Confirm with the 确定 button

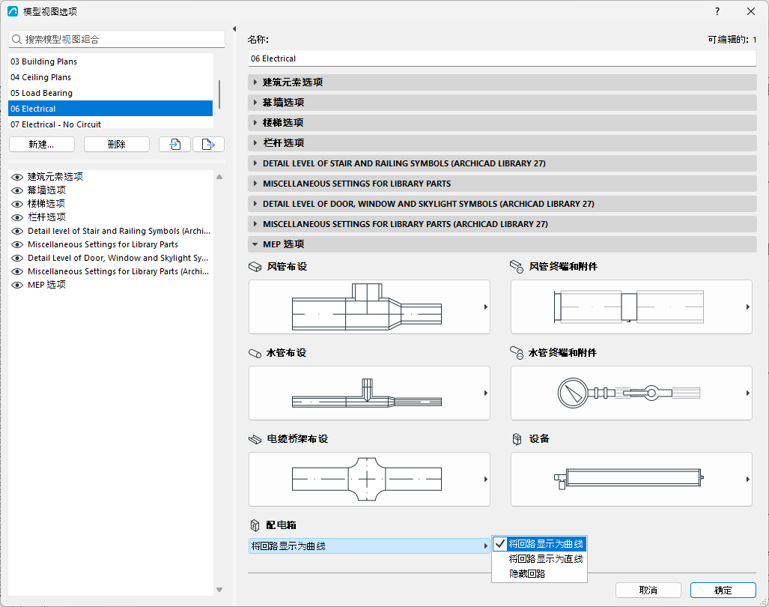[x=723, y=590]
